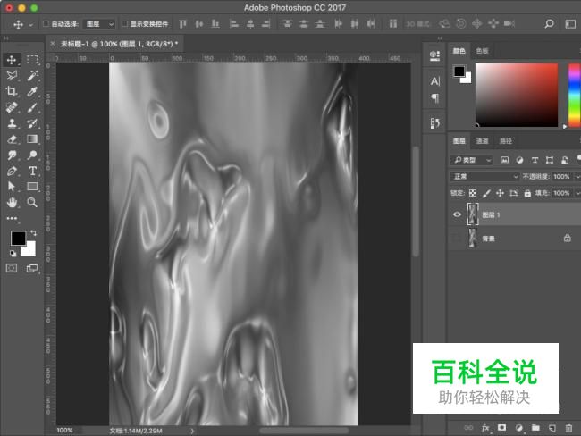
Task: Select the Rectangular Marquee tool
Action: click(32, 60)
